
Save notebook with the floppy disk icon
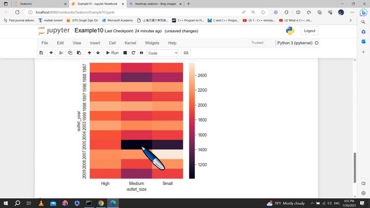[41, 53]
